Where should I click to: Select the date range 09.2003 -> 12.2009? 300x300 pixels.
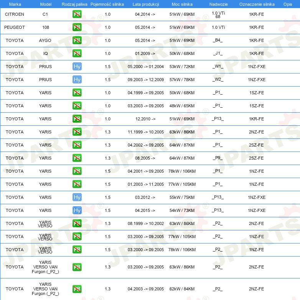[x=146, y=80]
